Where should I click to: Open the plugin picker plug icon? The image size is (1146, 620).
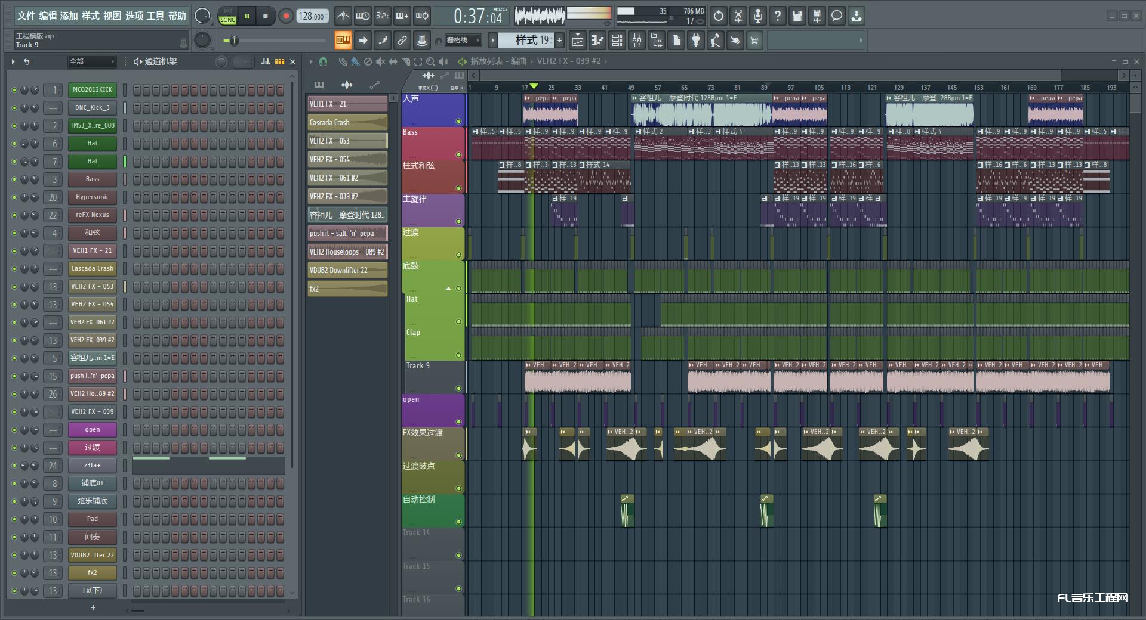click(x=696, y=41)
